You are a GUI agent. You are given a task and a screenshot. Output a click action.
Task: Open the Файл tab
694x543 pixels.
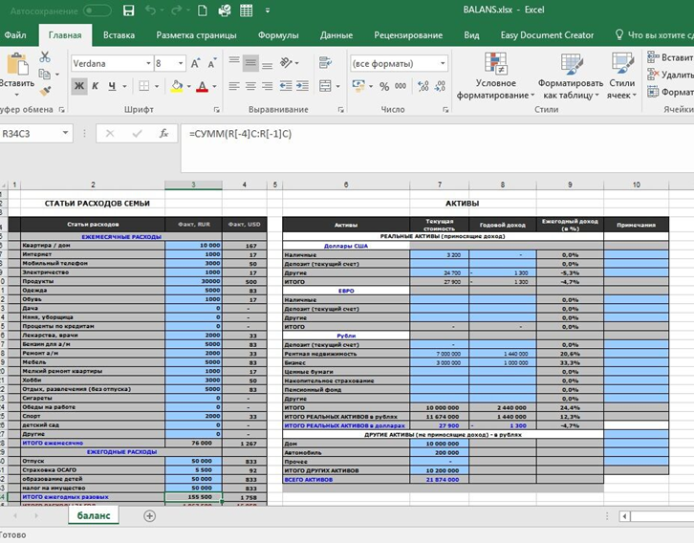pos(15,35)
